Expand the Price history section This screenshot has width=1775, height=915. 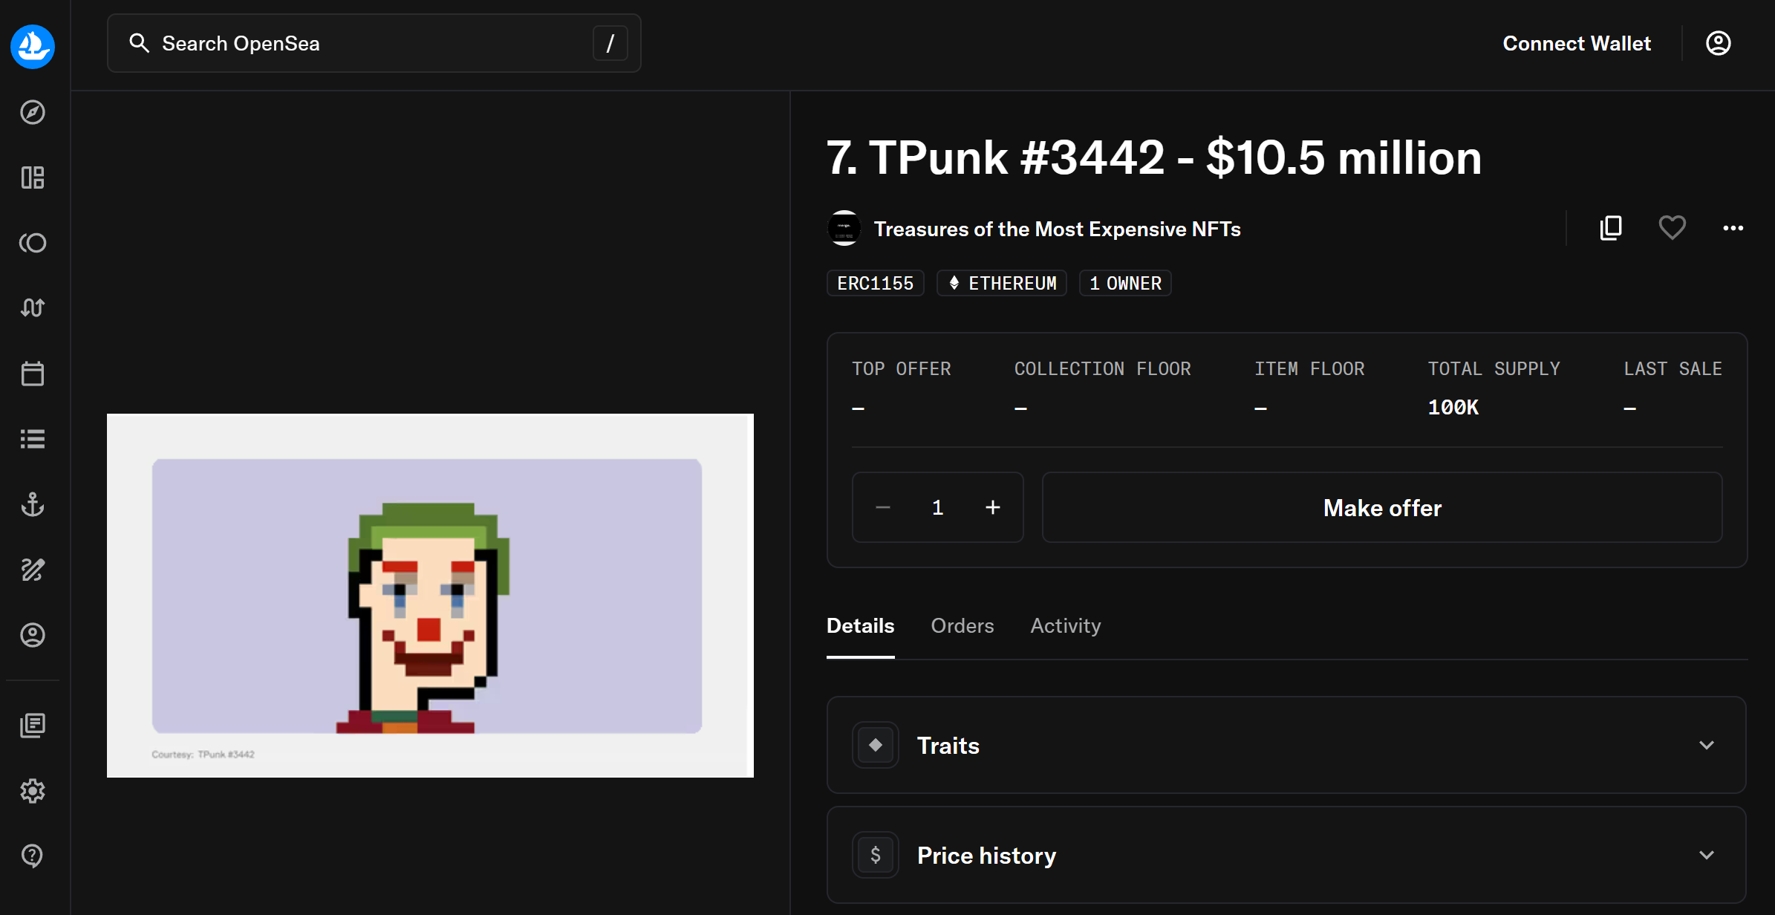click(1706, 854)
